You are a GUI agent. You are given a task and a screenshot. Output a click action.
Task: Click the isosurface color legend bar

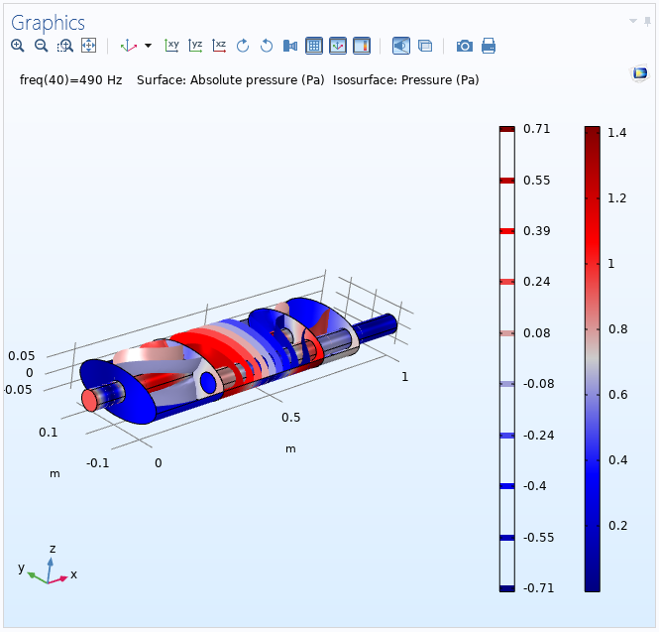pos(506,359)
